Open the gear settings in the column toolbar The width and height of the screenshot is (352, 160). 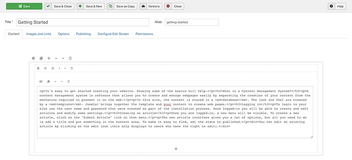pyautogui.click(x=38, y=68)
